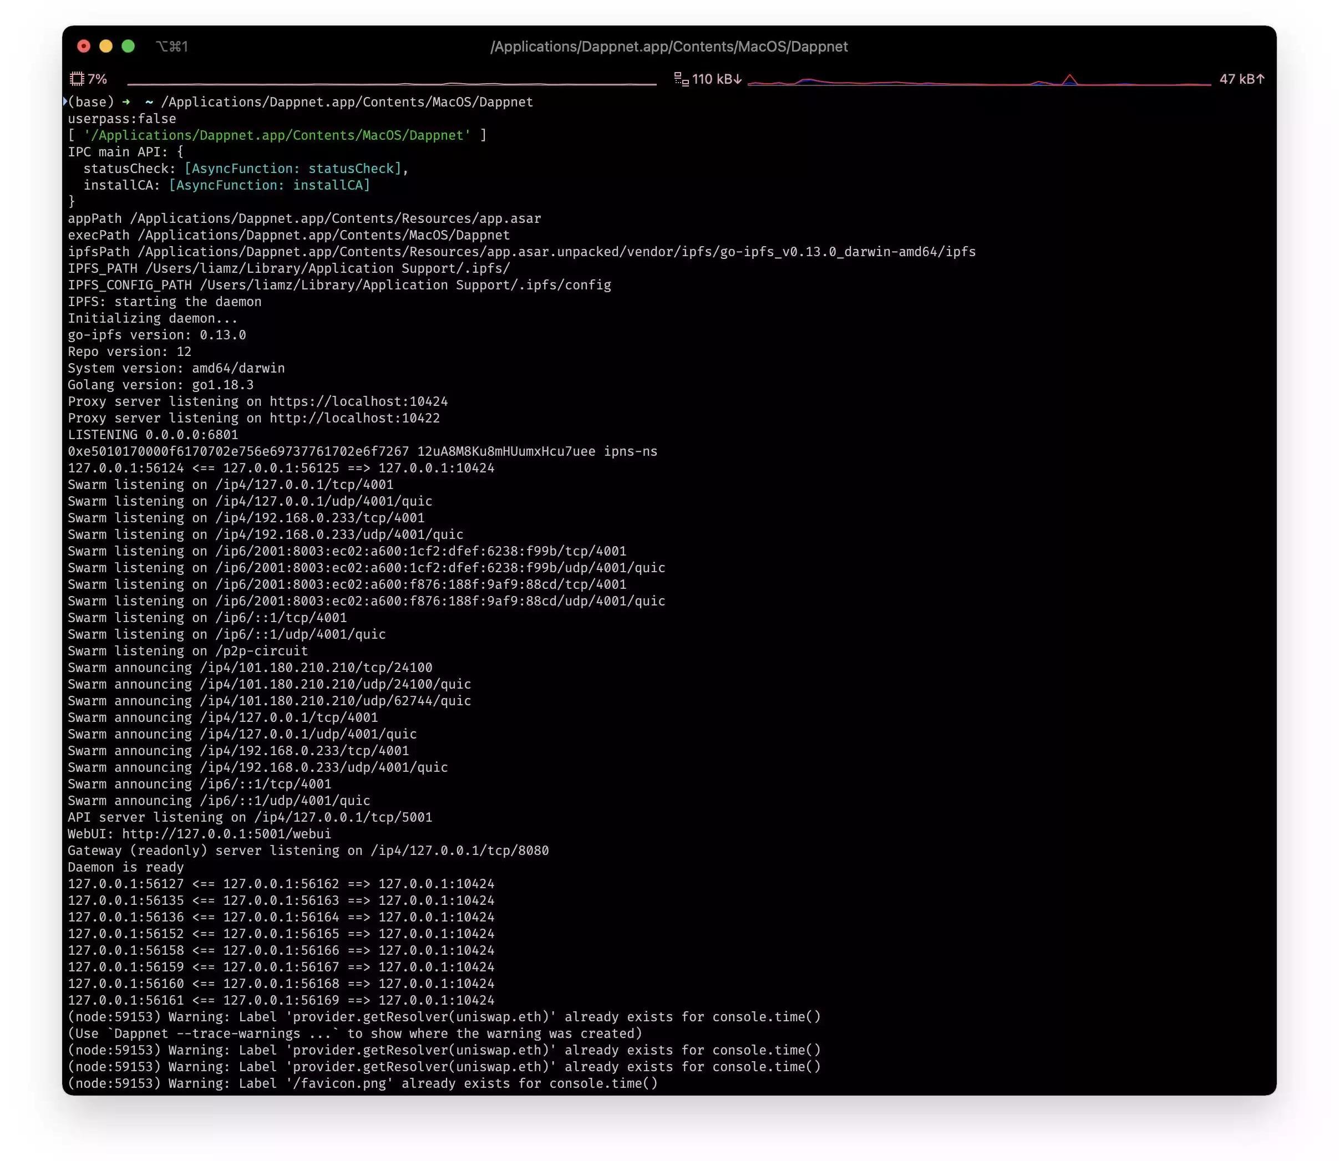Image resolution: width=1339 pixels, height=1161 pixels.
Task: Click the network traffic icon beside 110 kB
Action: (681, 79)
